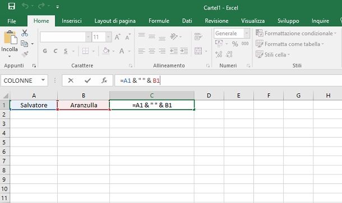The width and height of the screenshot is (342, 203).
Task: Open the COLONNE name box dropdown
Action: (43, 80)
